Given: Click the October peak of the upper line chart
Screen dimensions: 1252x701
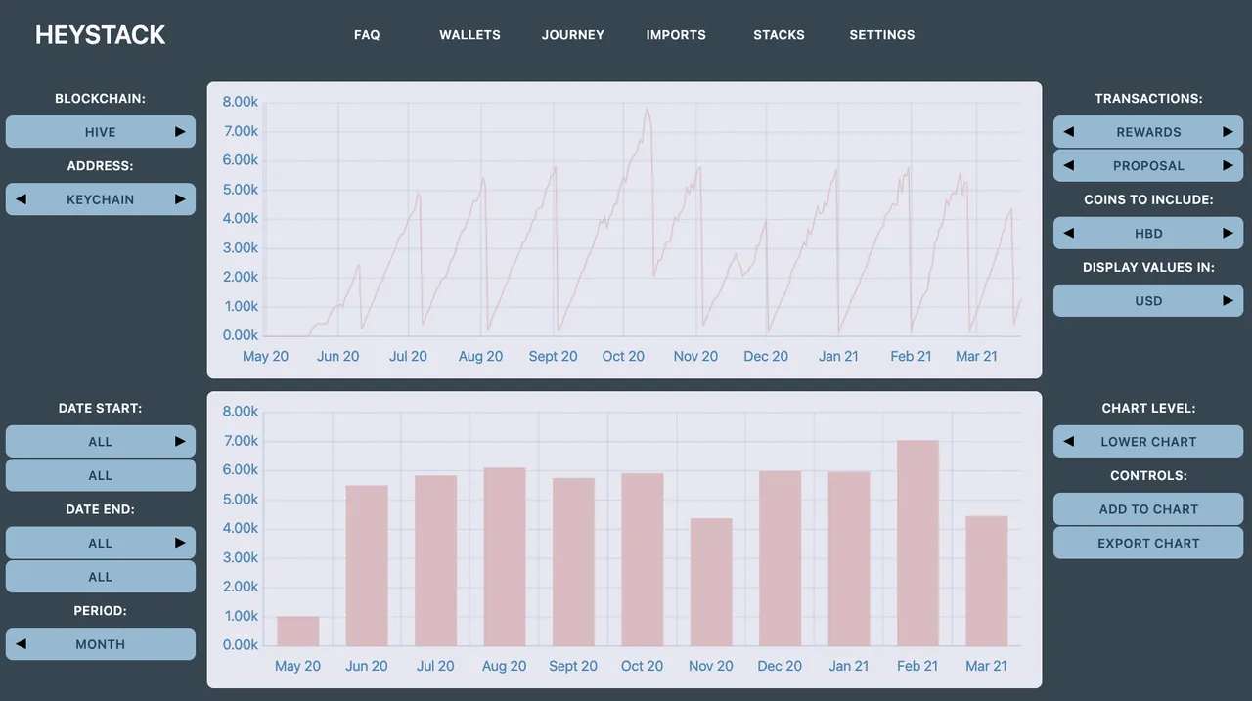Looking at the screenshot, I should click(x=647, y=109).
